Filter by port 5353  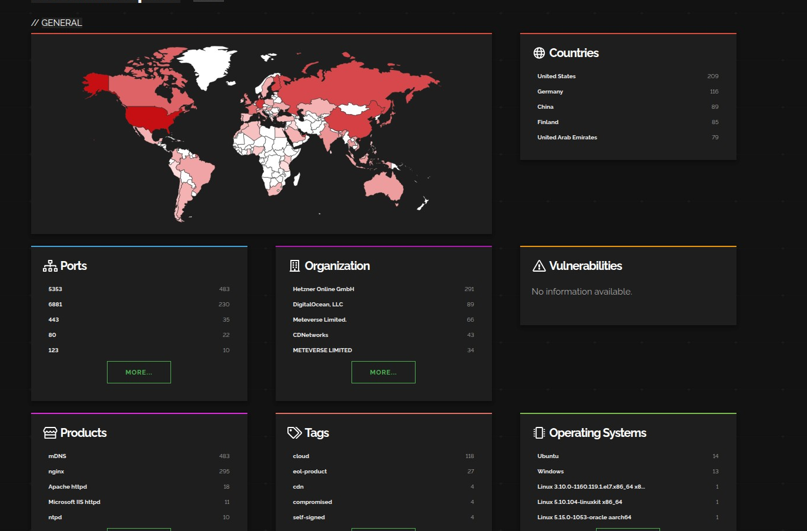pyautogui.click(x=55, y=289)
